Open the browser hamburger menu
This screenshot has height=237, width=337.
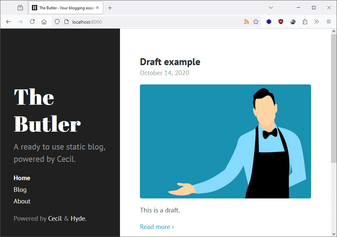pyautogui.click(x=329, y=21)
